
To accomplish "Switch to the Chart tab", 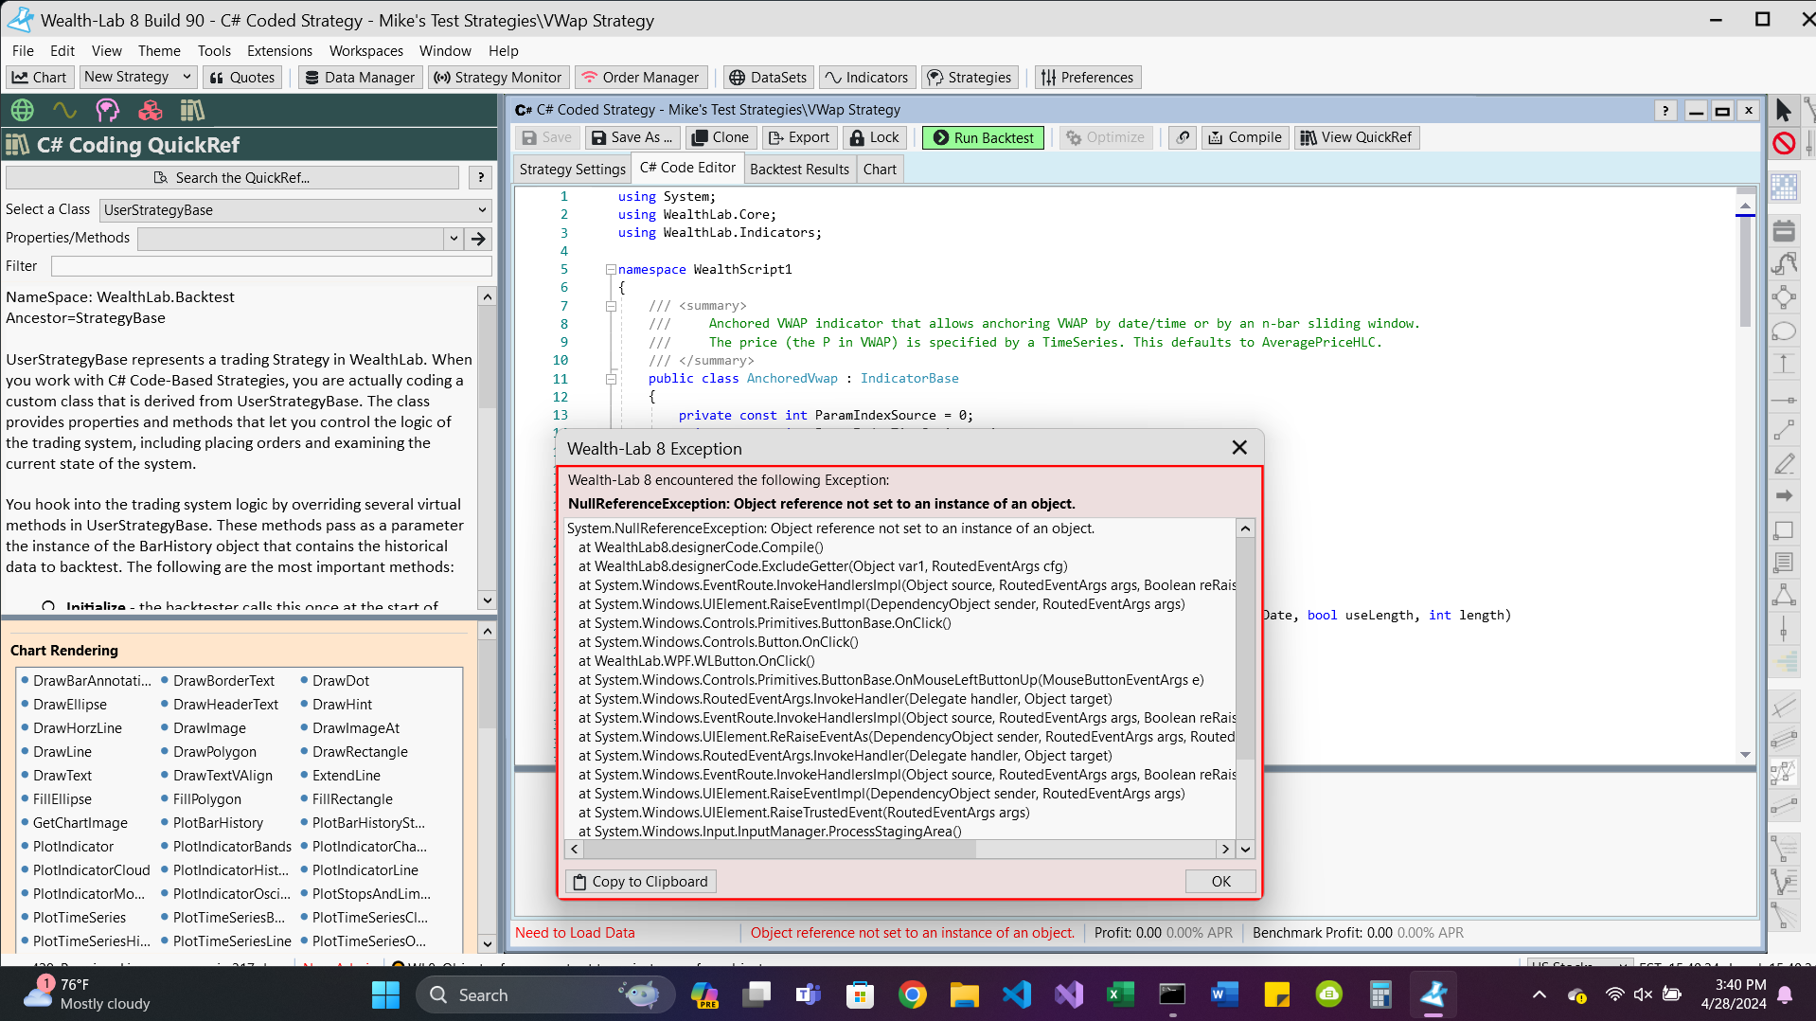I will pyautogui.click(x=880, y=170).
